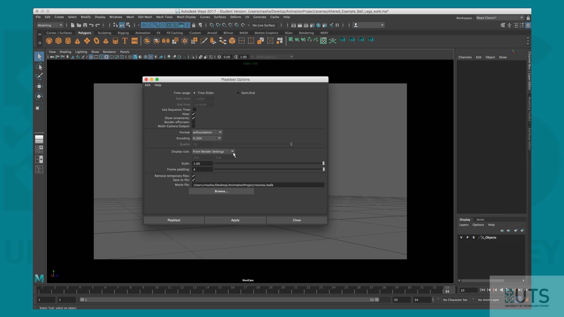Uncheck the View checkbox
The image size is (564, 317).
click(x=194, y=114)
